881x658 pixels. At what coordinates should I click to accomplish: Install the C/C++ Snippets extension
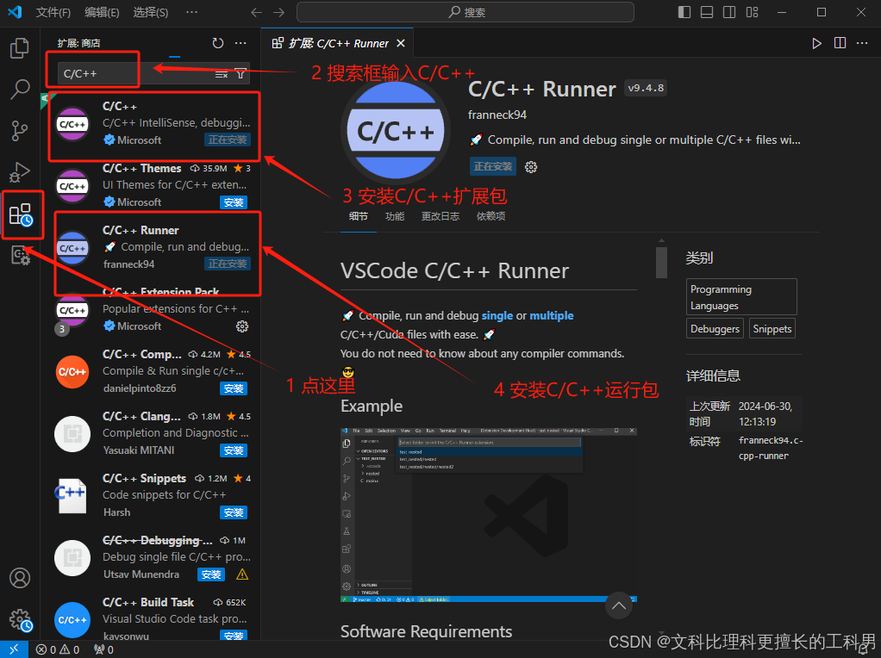coord(234,512)
